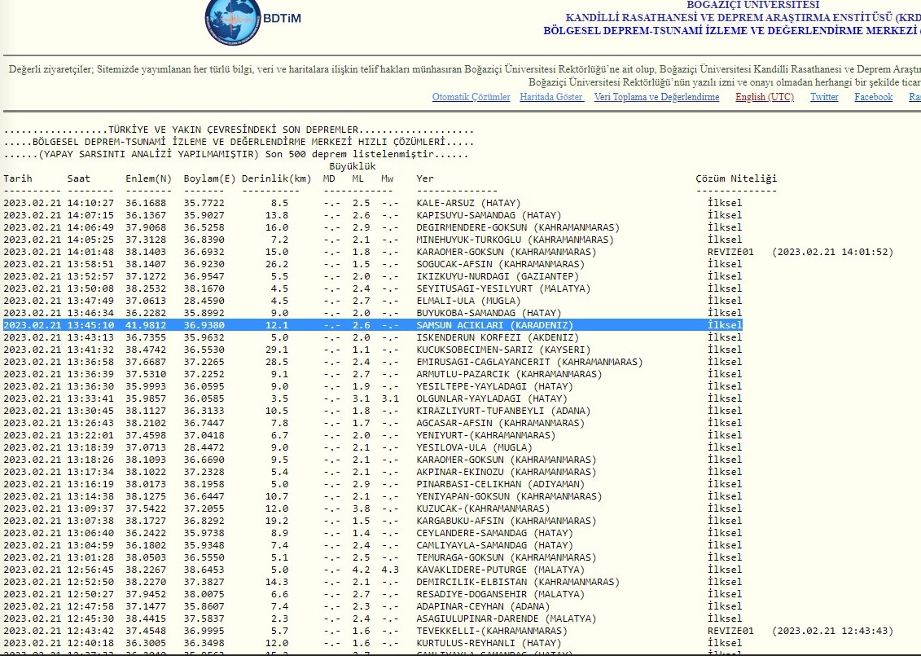The width and height of the screenshot is (921, 656).
Task: Click OLGUNLAR-YAYLADAGI (HATAY) location
Action: pyautogui.click(x=492, y=398)
